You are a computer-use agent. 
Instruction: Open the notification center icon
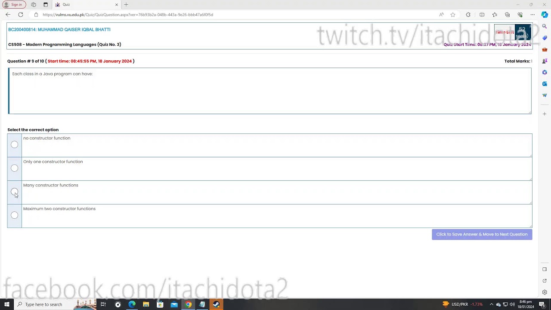tap(542, 304)
